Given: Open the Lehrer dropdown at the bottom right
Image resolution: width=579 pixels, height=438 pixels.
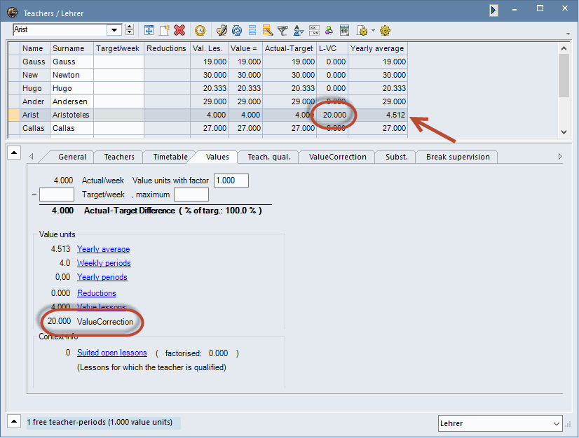Looking at the screenshot, I should (x=500, y=423).
